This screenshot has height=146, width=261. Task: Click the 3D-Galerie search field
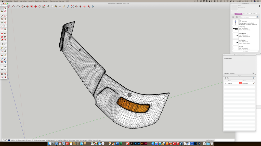[x=248, y=17]
